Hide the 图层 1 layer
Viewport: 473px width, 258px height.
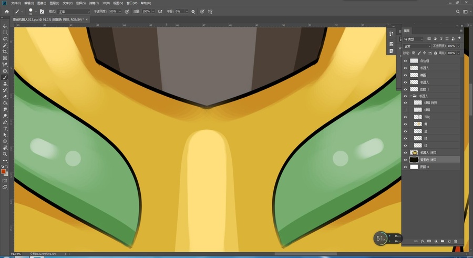pos(405,89)
